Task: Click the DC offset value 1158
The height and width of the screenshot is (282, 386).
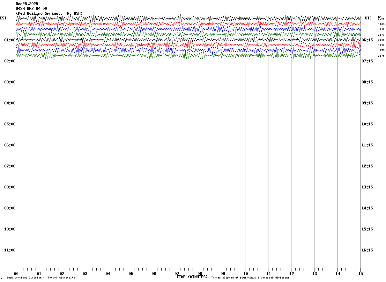Action: point(381,50)
